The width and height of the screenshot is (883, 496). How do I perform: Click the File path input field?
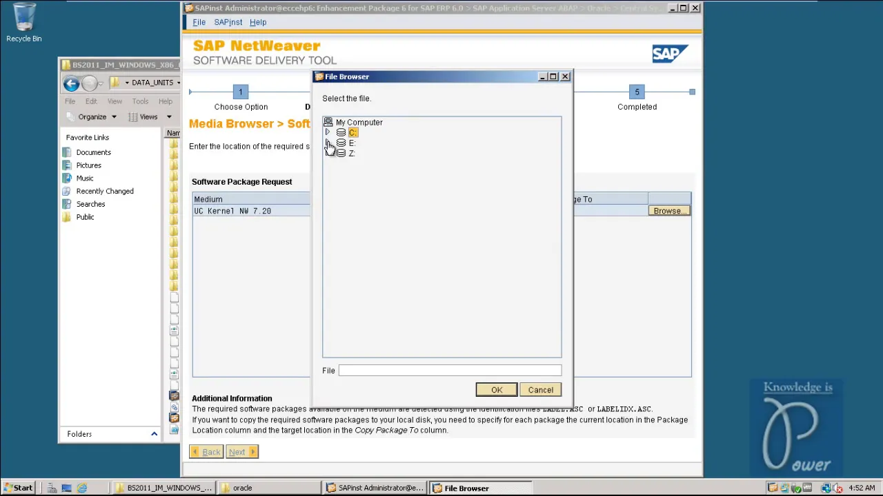pyautogui.click(x=450, y=371)
